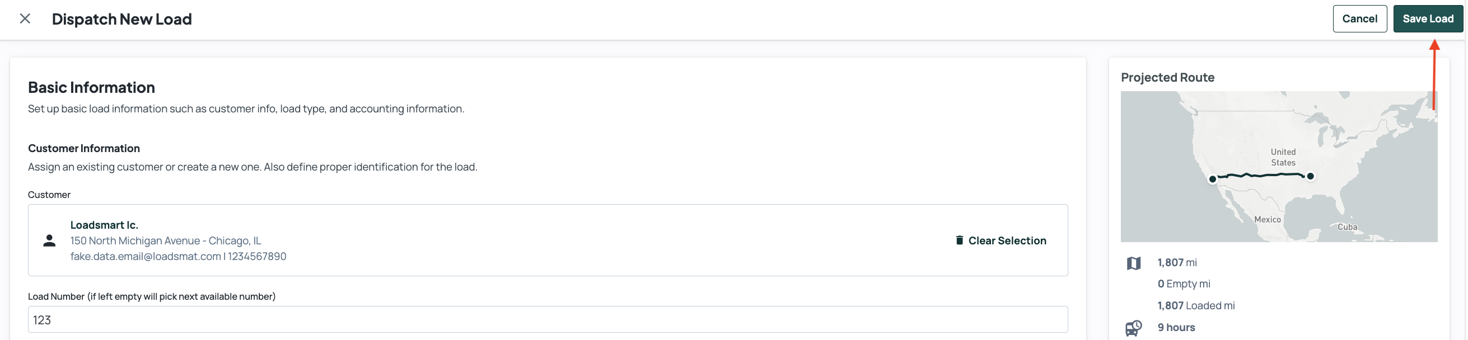Click the route destination dot on map
Viewport: 1468px width, 340px height.
(1310, 176)
